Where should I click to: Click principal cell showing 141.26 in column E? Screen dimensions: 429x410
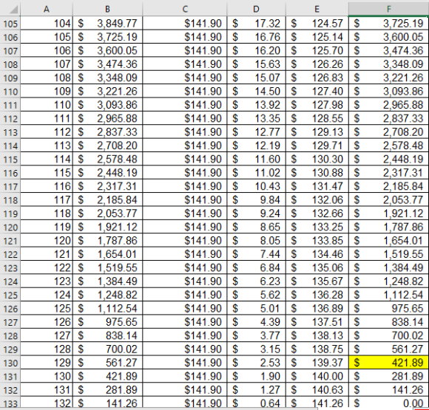(x=317, y=403)
